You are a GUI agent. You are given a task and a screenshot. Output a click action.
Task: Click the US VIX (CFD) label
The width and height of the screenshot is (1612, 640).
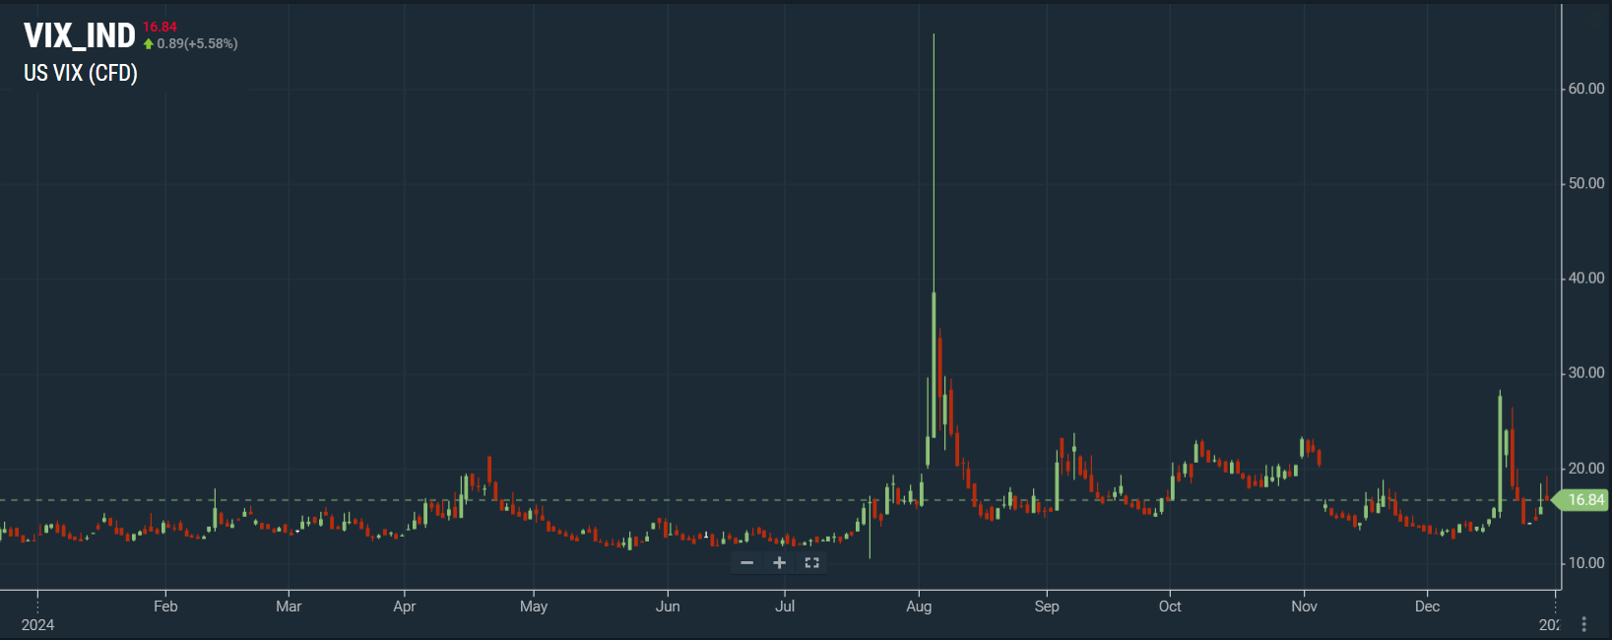point(81,74)
